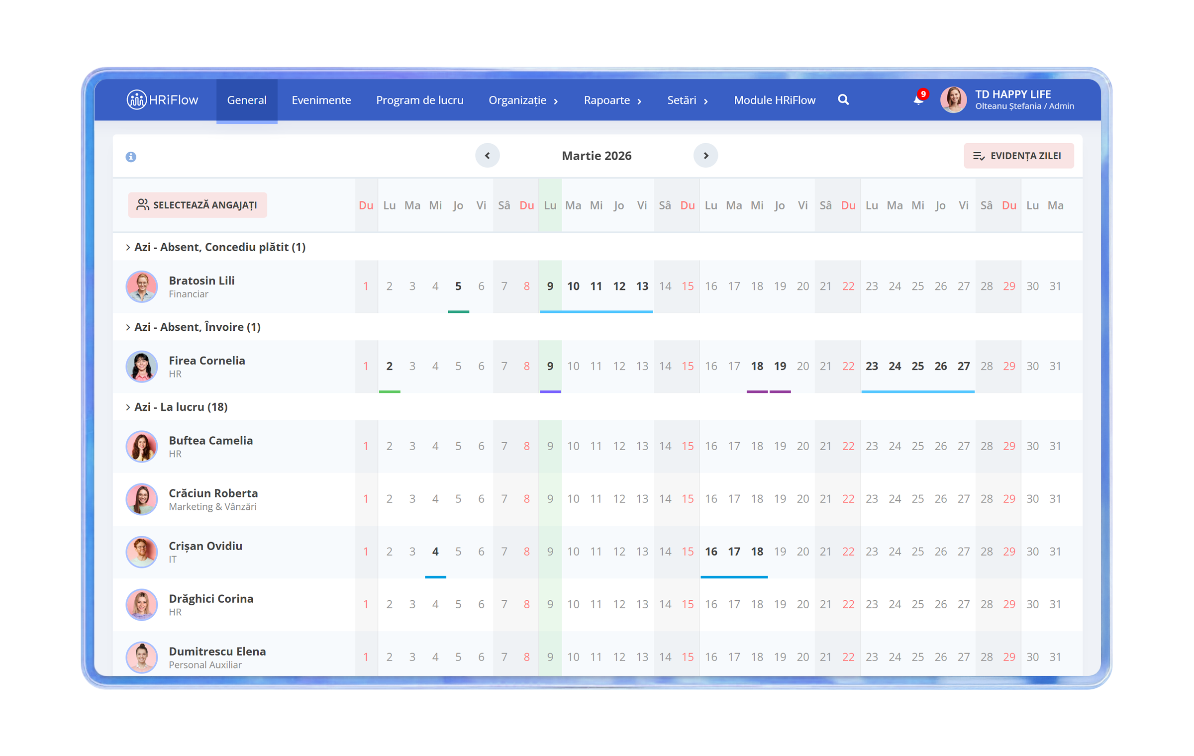1194x756 pixels.
Task: Click day 18 in Firea Cornelia row
Action: [757, 367]
